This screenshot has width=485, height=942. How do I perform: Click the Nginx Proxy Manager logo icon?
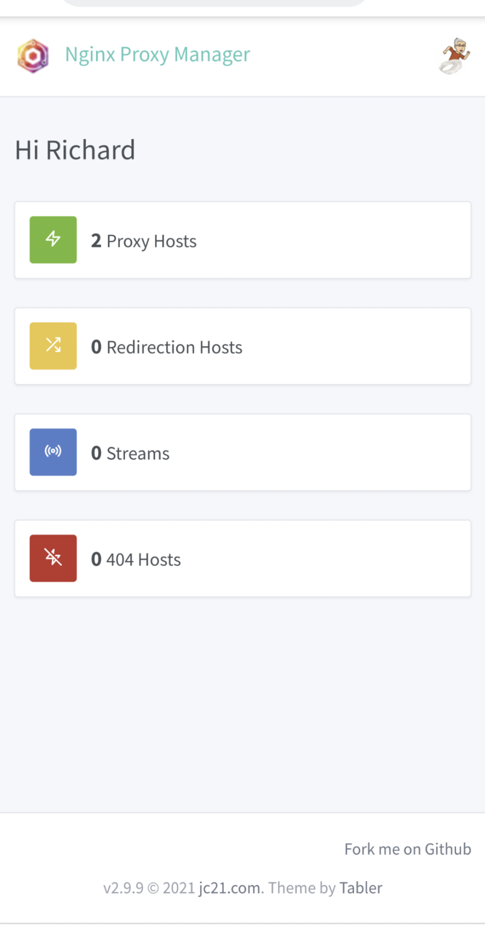[x=32, y=55]
